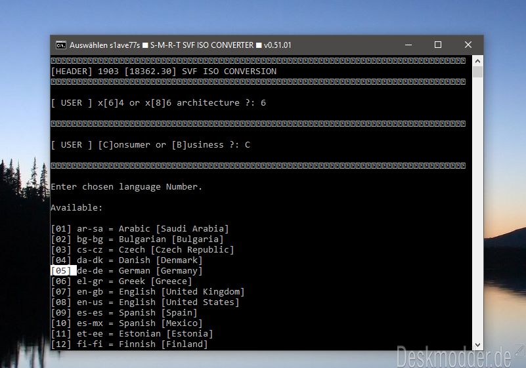Minimize the SVF ISO Converter window
This screenshot has width=526, height=368.
408,45
